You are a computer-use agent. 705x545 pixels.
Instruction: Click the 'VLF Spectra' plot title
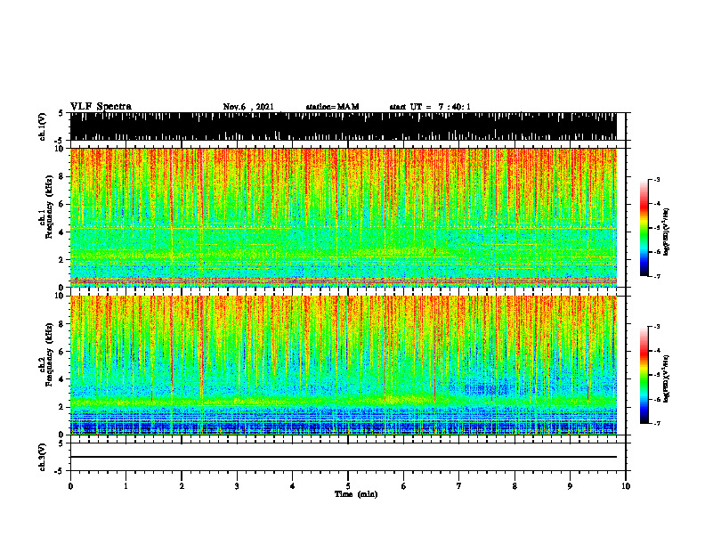point(101,107)
